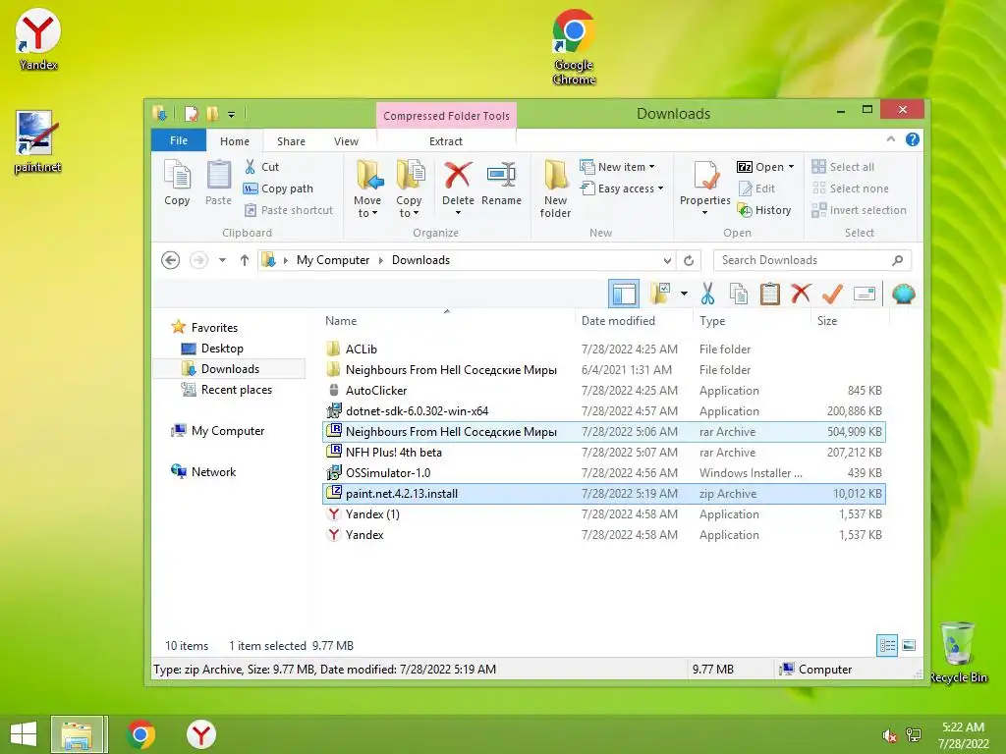Click Invert selection in ribbon
Viewport: 1006px width, 754px height.
click(859, 210)
